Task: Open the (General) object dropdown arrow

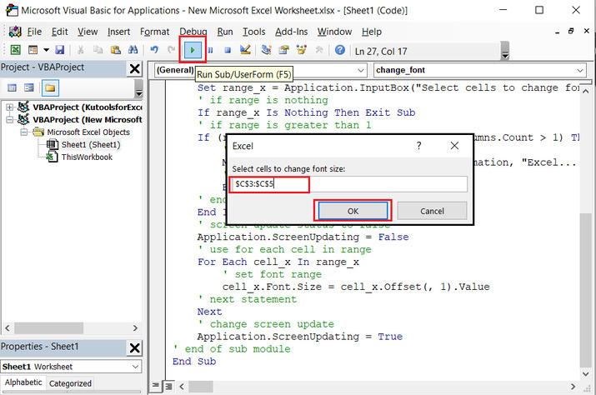Action: (x=361, y=70)
